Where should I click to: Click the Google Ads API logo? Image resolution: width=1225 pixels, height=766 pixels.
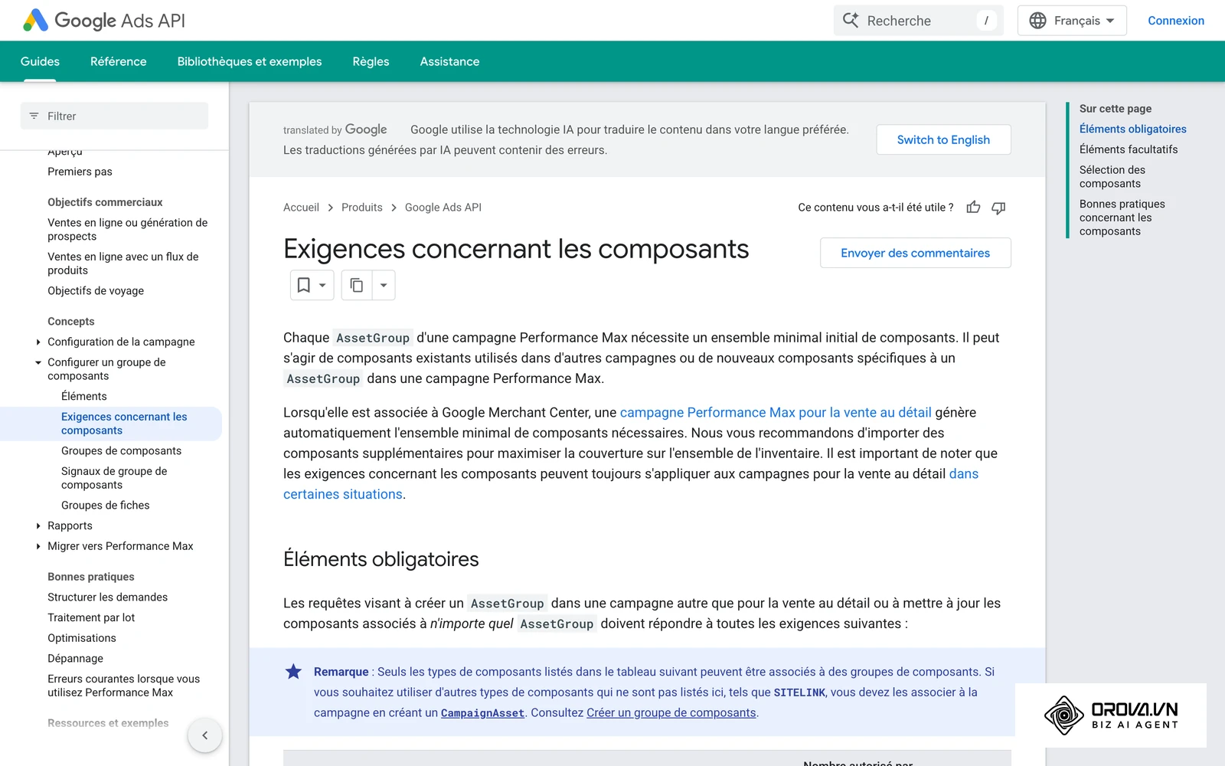click(104, 21)
